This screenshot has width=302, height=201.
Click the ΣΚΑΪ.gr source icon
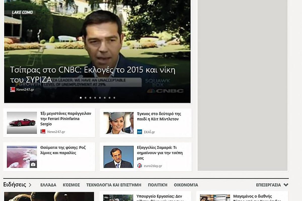coord(139,132)
